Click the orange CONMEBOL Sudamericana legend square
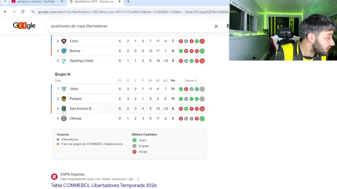Viewport: 337px width, 189px height. (x=58, y=144)
